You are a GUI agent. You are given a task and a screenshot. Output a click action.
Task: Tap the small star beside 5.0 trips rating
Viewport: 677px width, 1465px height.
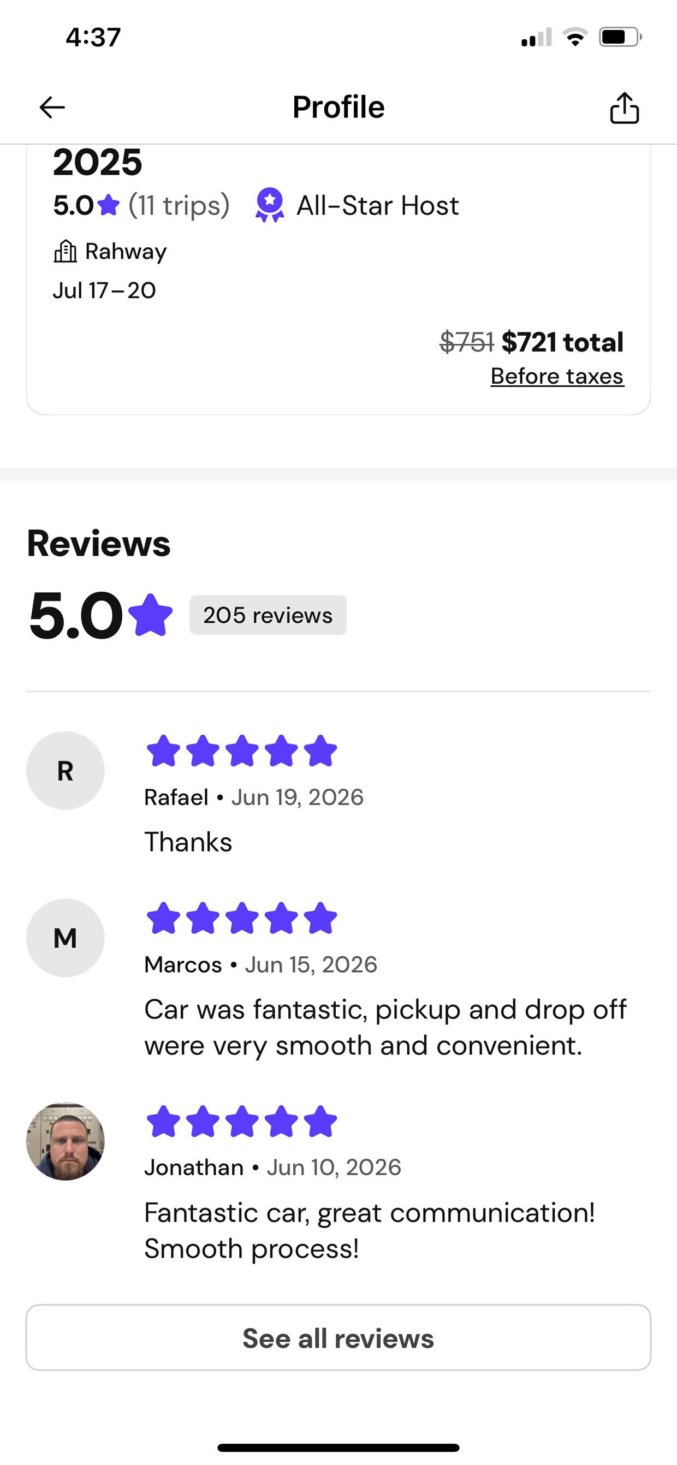[108, 205]
